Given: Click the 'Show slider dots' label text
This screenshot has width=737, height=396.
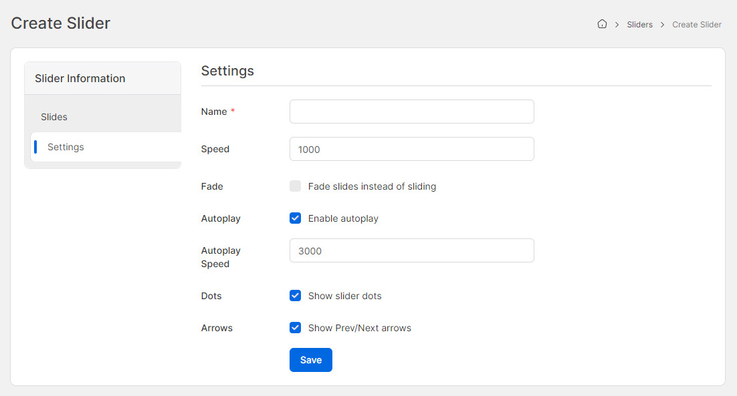Looking at the screenshot, I should click(344, 296).
